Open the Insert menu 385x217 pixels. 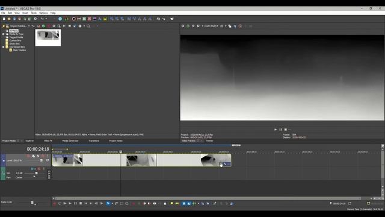pyautogui.click(x=25, y=13)
